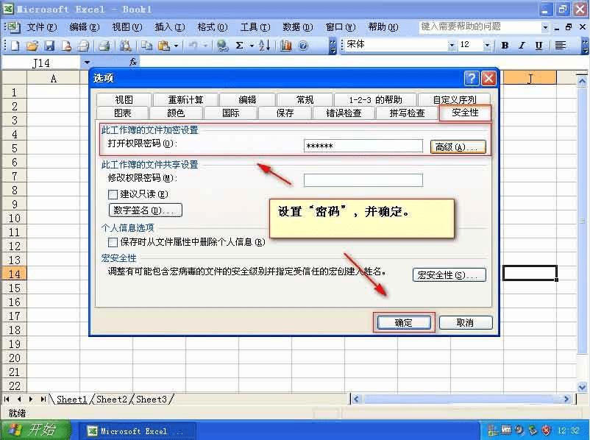Click the dialog's question mark help icon
This screenshot has height=440, width=590.
tap(472, 78)
